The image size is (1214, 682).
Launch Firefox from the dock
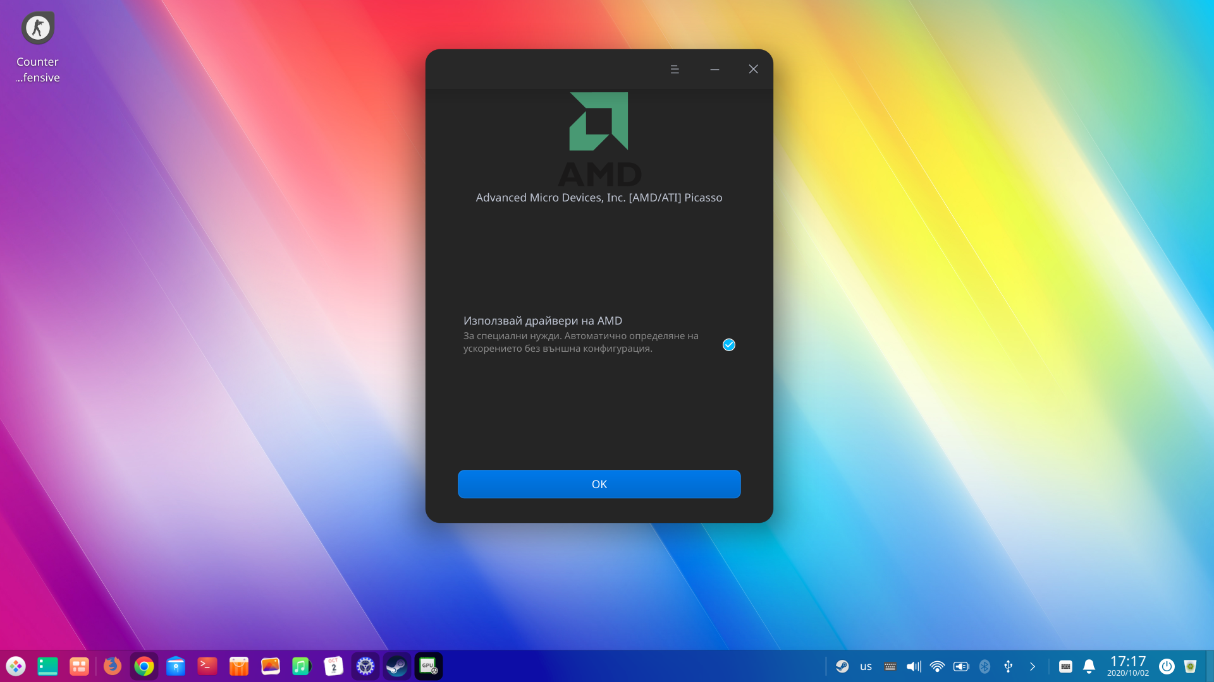coord(112,666)
